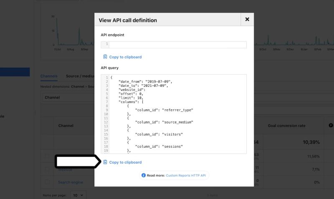Copy API endpoint to clipboard
The height and width of the screenshot is (199, 334).
[x=122, y=57]
